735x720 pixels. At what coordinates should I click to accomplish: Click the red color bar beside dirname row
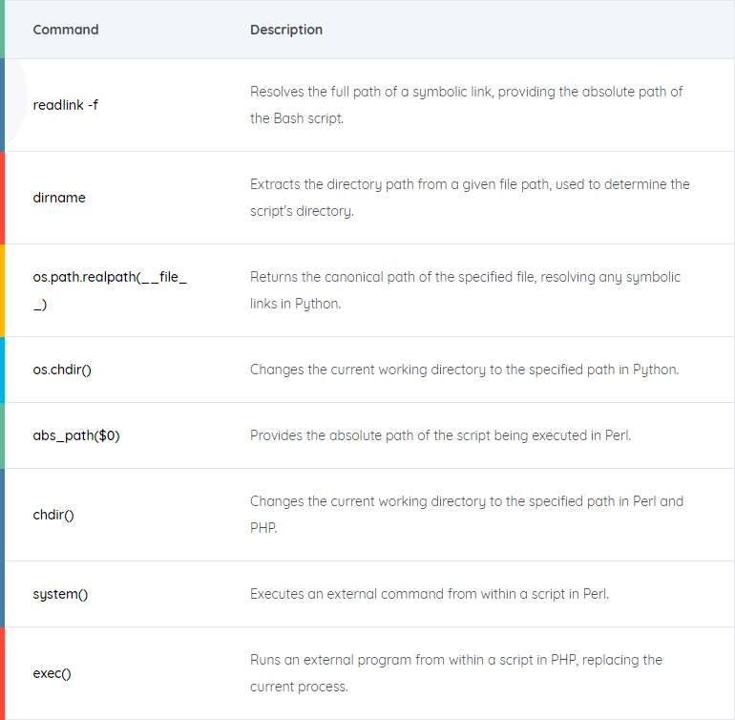tap(2, 198)
